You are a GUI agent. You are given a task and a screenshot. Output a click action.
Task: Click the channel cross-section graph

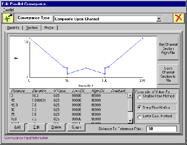[83, 62]
